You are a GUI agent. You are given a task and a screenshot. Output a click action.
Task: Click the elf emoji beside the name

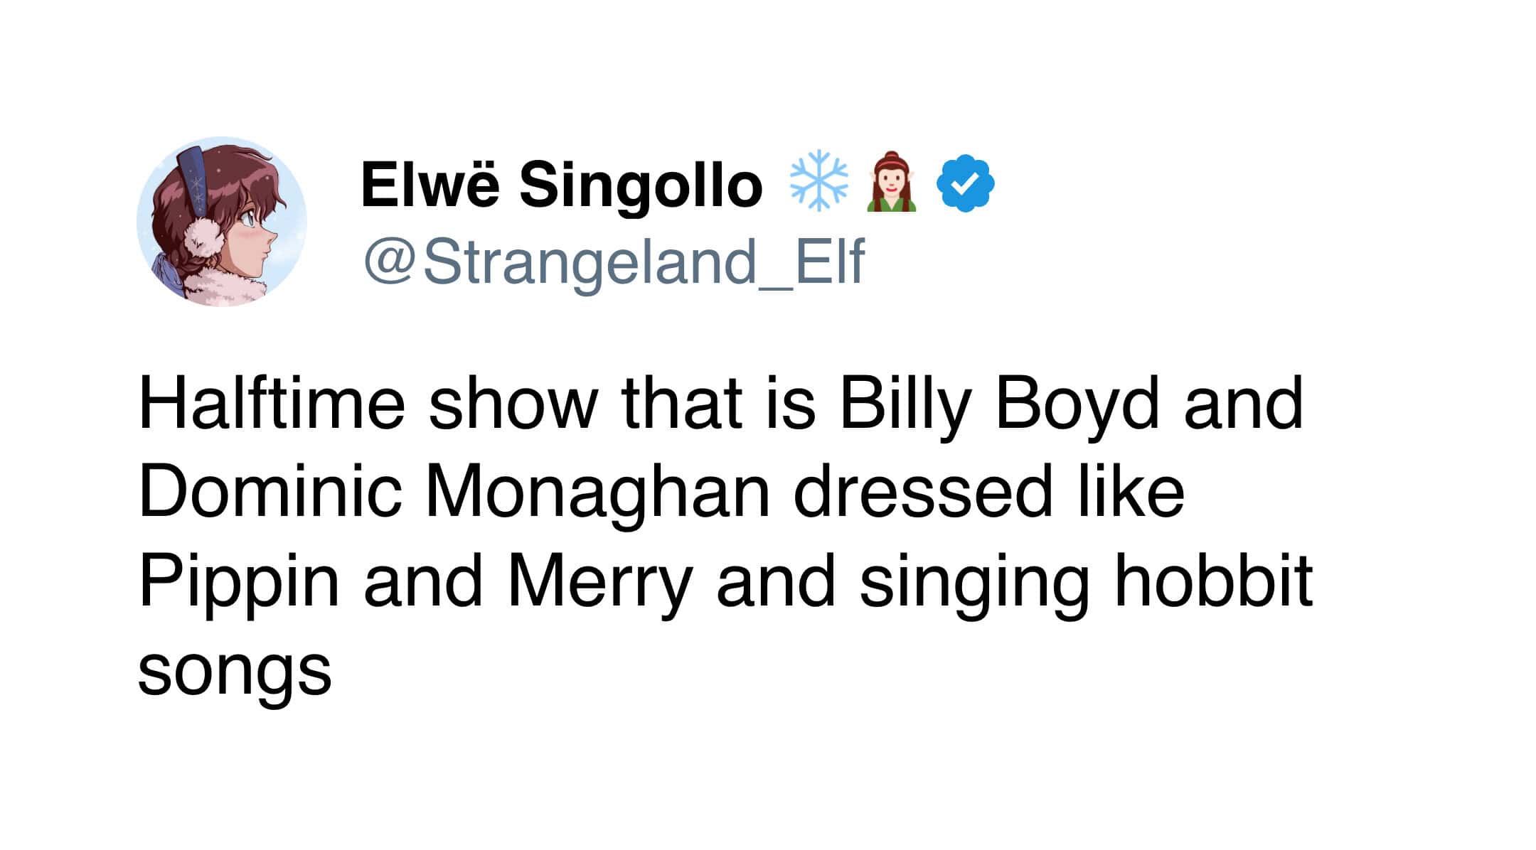click(891, 183)
